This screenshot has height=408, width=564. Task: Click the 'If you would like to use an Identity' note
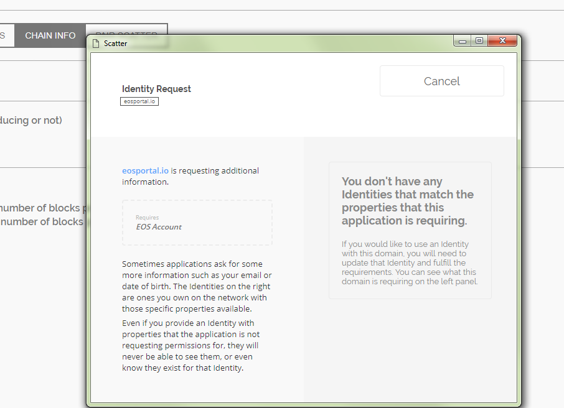410,262
